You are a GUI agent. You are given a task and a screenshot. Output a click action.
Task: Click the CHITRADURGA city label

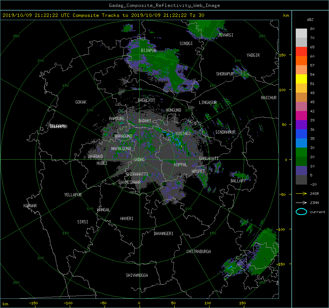[x=198, y=252]
